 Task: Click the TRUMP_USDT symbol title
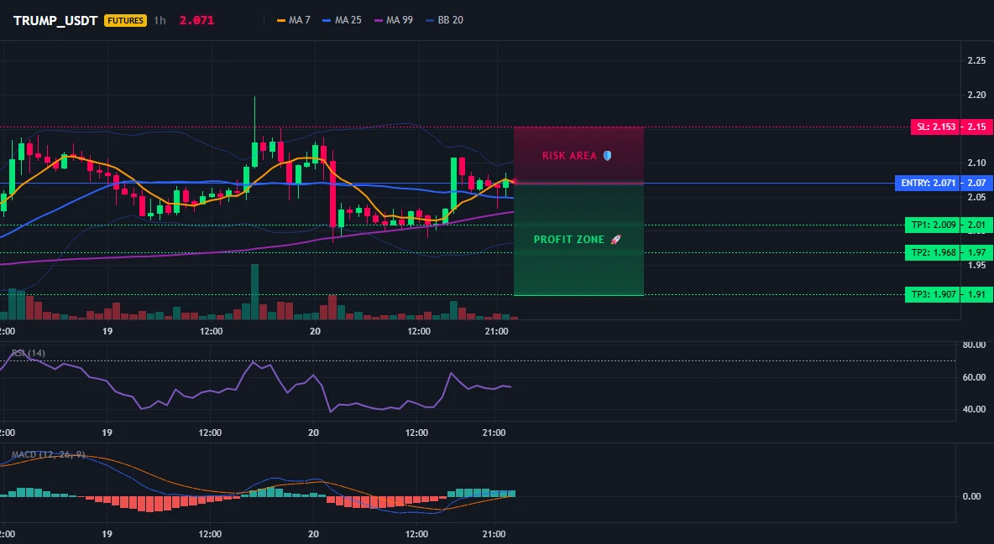pos(55,20)
